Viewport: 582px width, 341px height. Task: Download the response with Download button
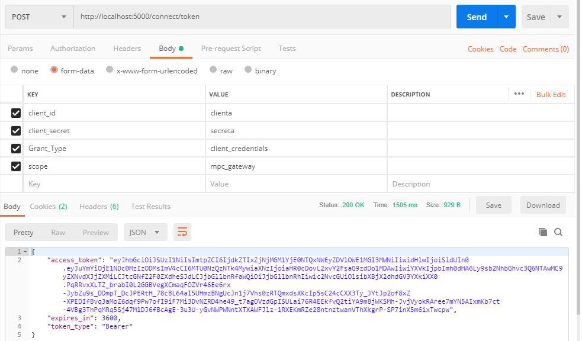[x=543, y=205]
